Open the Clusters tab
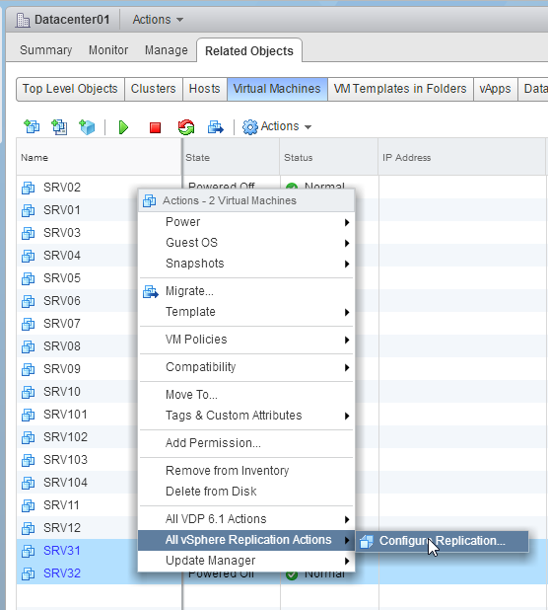The width and height of the screenshot is (548, 610). click(154, 89)
